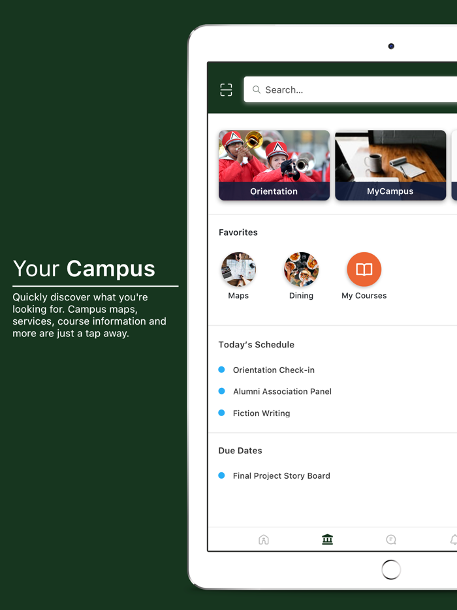Open the Dining favorite icon
Screen dimensions: 457x610
point(302,269)
